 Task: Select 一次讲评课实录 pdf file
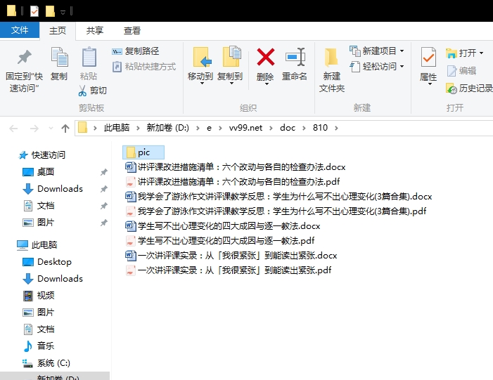[229, 270]
